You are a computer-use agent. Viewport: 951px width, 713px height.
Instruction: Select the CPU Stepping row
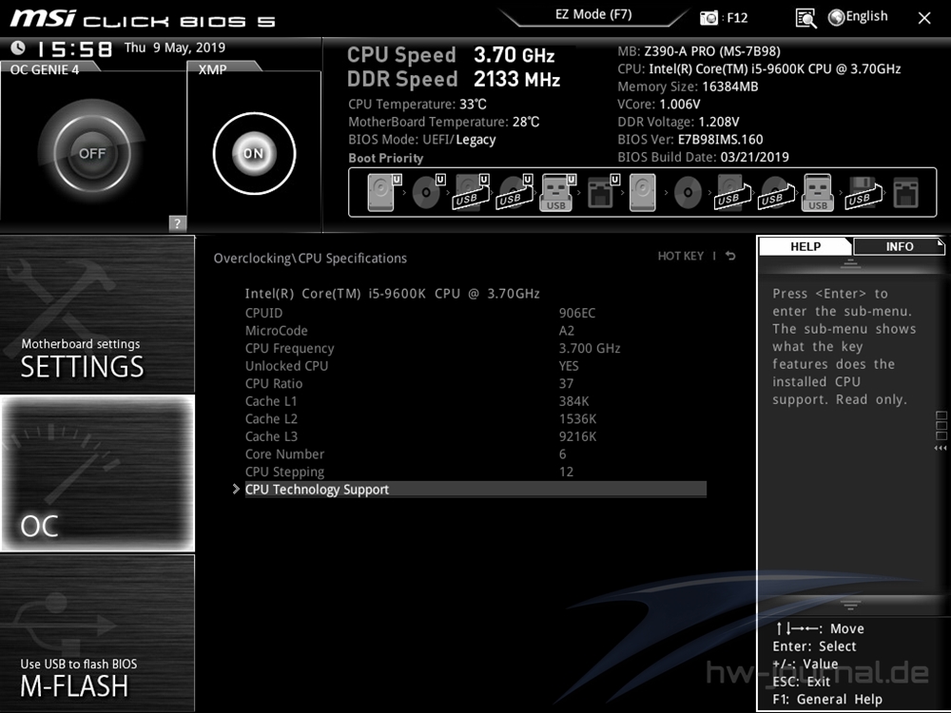475,472
